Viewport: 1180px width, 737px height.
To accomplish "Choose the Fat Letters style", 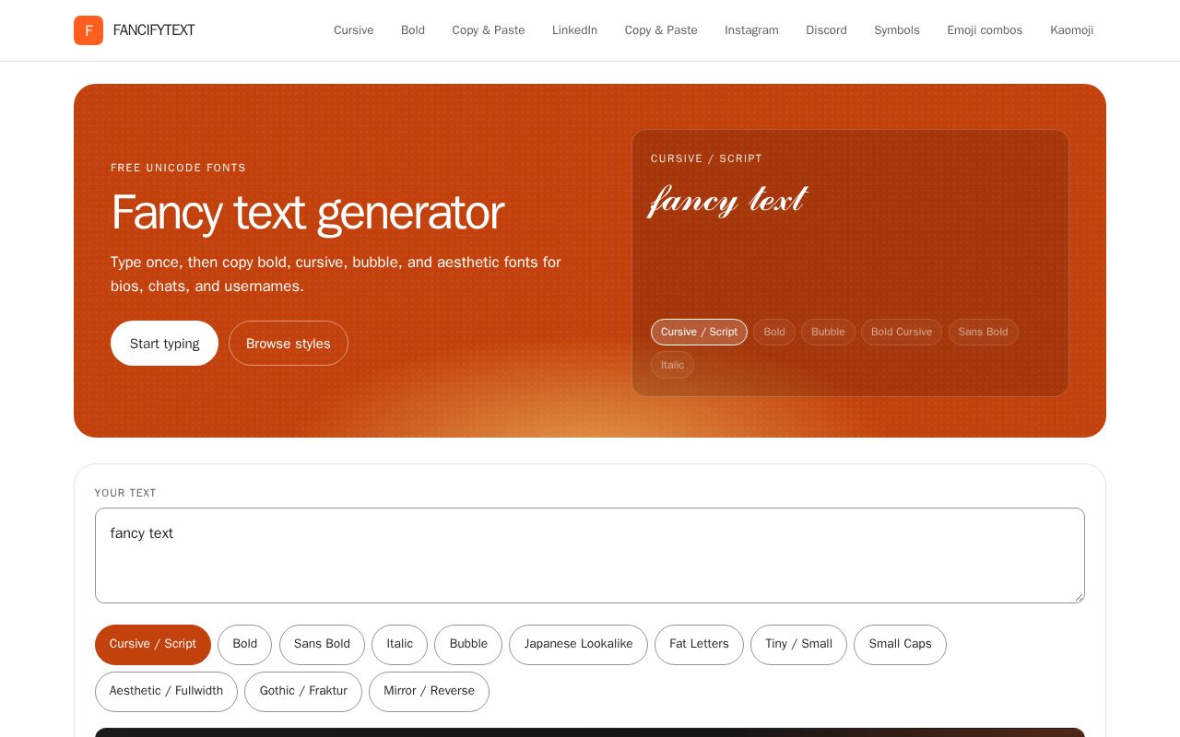I will 699,645.
